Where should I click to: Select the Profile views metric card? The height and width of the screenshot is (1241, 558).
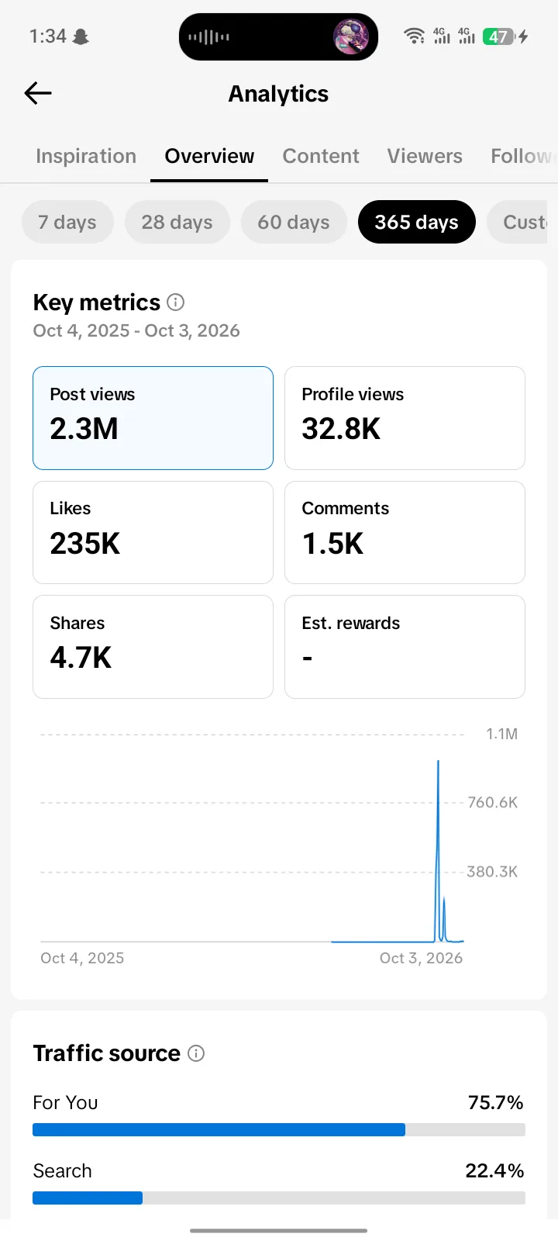point(405,418)
